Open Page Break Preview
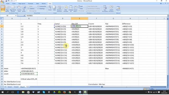Viewport: 169px width, 95px height. click(x=13, y=9)
